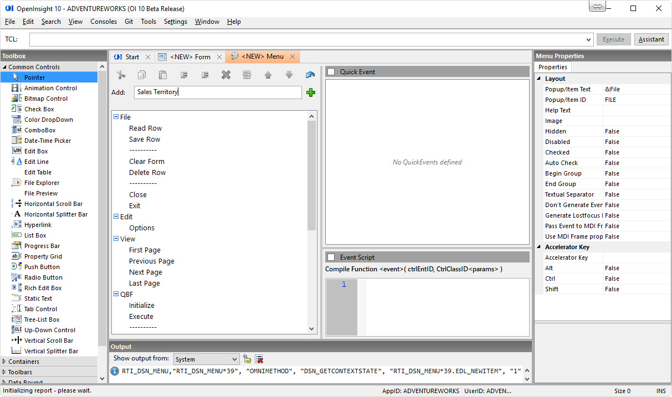Click the Add menu item text field
Screen dimensions: 672x397
218,92
